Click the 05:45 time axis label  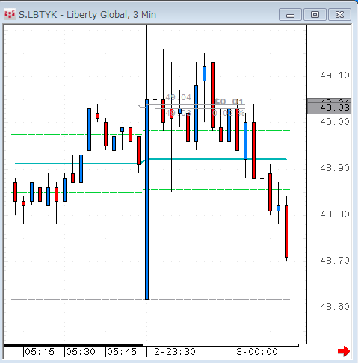[x=122, y=352]
